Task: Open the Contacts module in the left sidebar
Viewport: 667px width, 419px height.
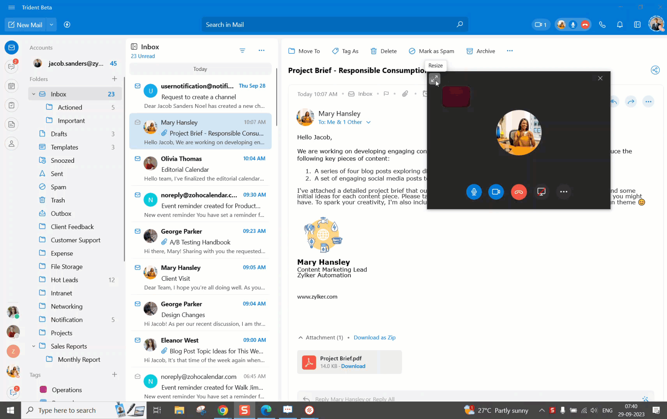Action: 12,143
